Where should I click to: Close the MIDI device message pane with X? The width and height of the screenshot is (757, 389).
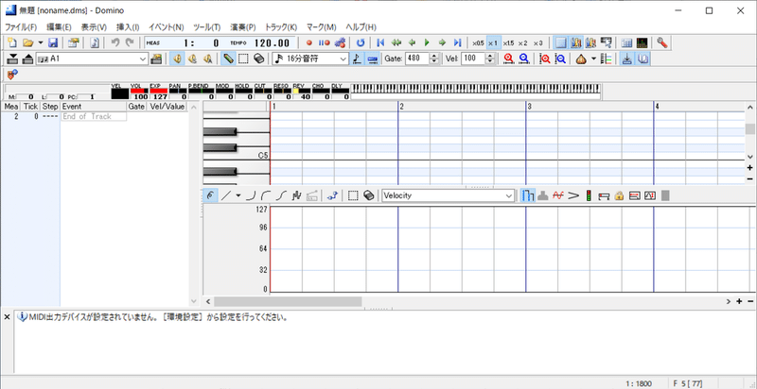tap(7, 317)
